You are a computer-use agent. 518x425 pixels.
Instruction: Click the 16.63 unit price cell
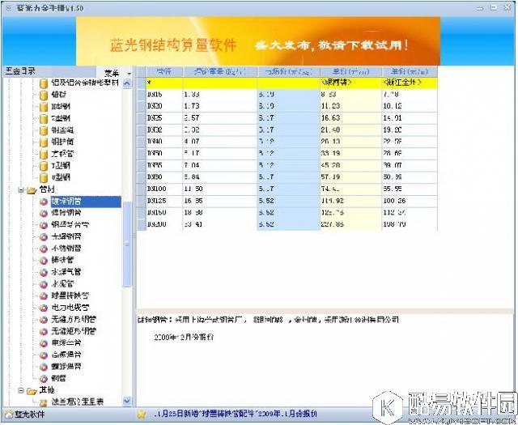tap(350, 118)
